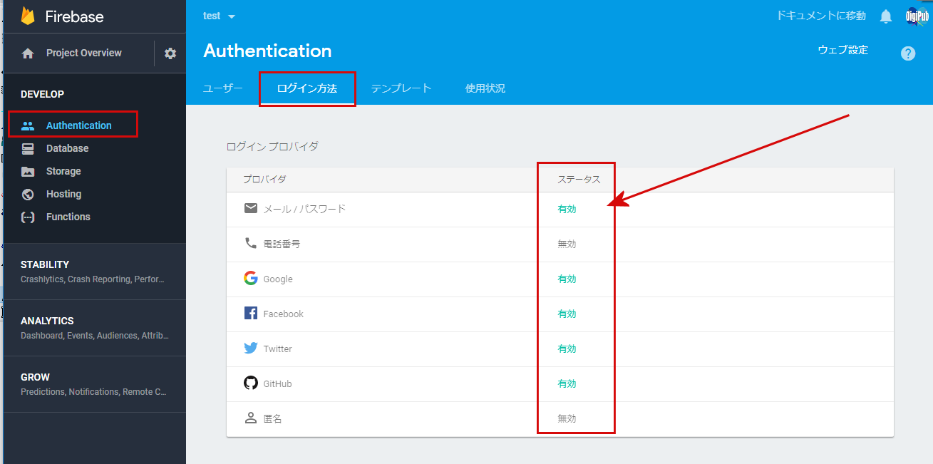Image resolution: width=933 pixels, height=464 pixels.
Task: Click the ログイン プロバイダ heading
Action: [272, 146]
